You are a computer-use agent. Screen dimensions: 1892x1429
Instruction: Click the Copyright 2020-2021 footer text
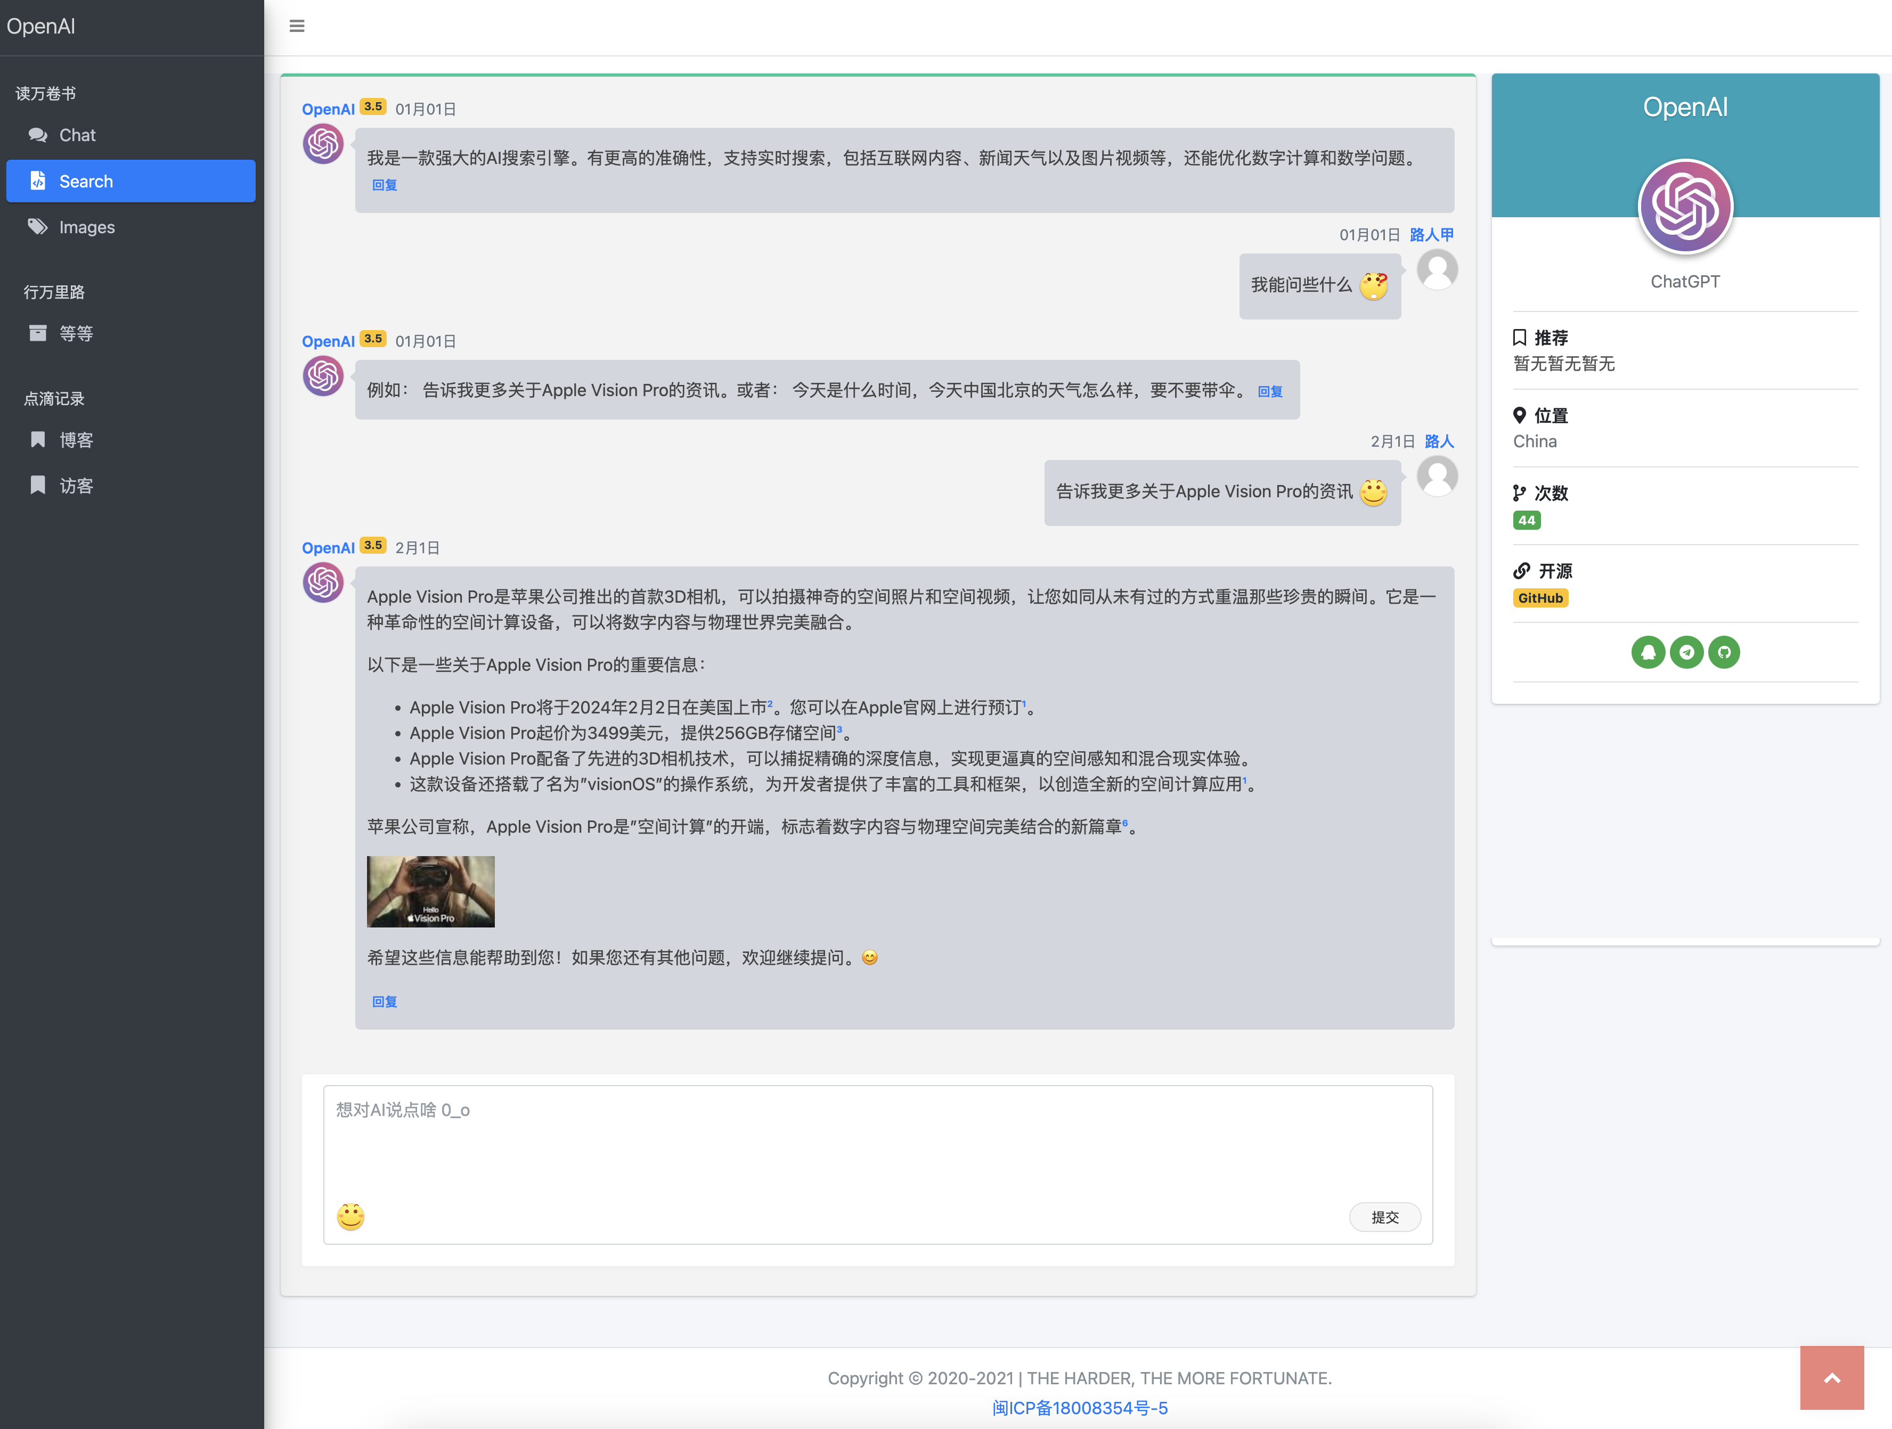(x=1080, y=1378)
